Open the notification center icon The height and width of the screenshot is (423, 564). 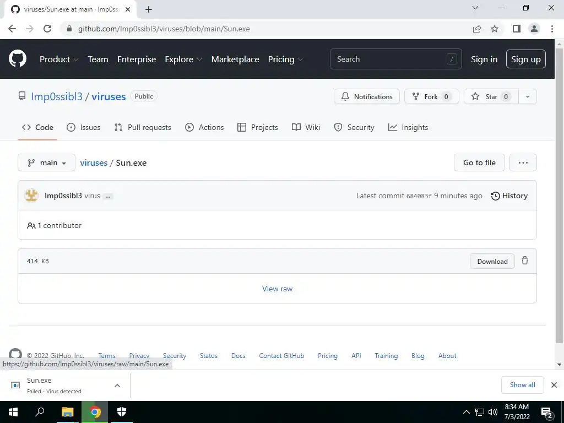pyautogui.click(x=547, y=413)
